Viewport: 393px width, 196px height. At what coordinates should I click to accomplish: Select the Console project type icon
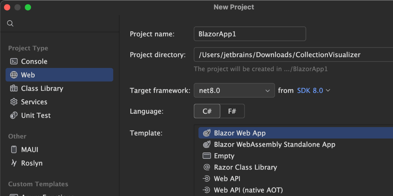click(14, 61)
